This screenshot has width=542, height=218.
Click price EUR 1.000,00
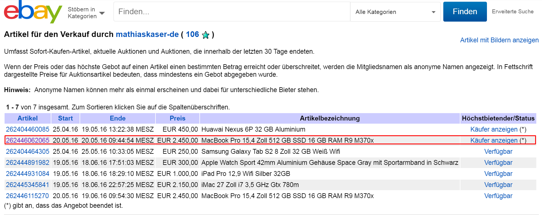coord(177,174)
